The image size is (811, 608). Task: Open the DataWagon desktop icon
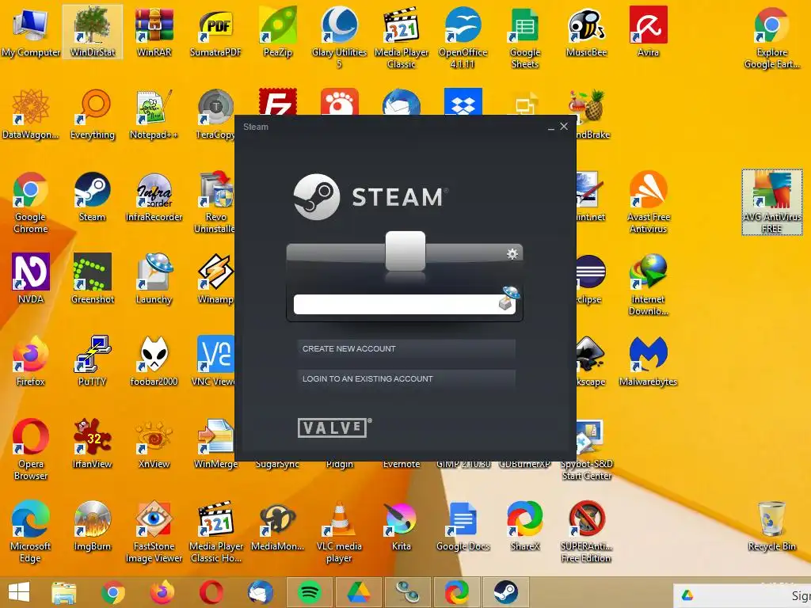[31, 115]
